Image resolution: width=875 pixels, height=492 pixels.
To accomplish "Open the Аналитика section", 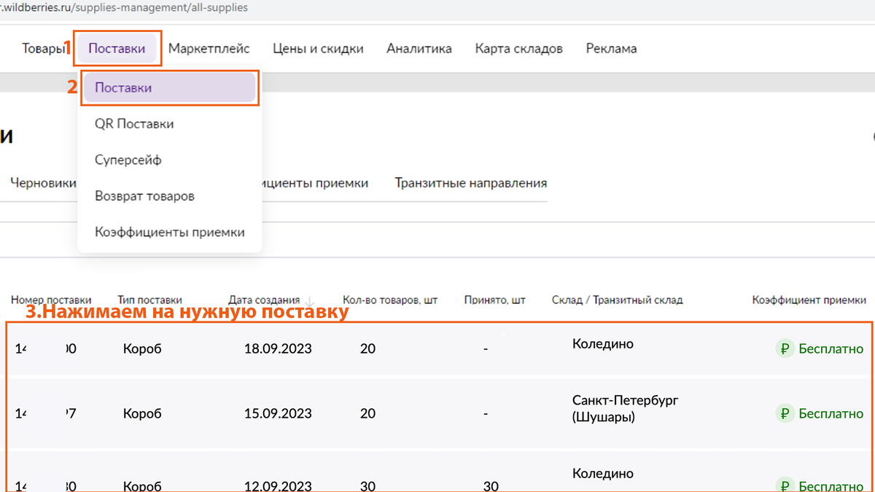I will (x=419, y=48).
